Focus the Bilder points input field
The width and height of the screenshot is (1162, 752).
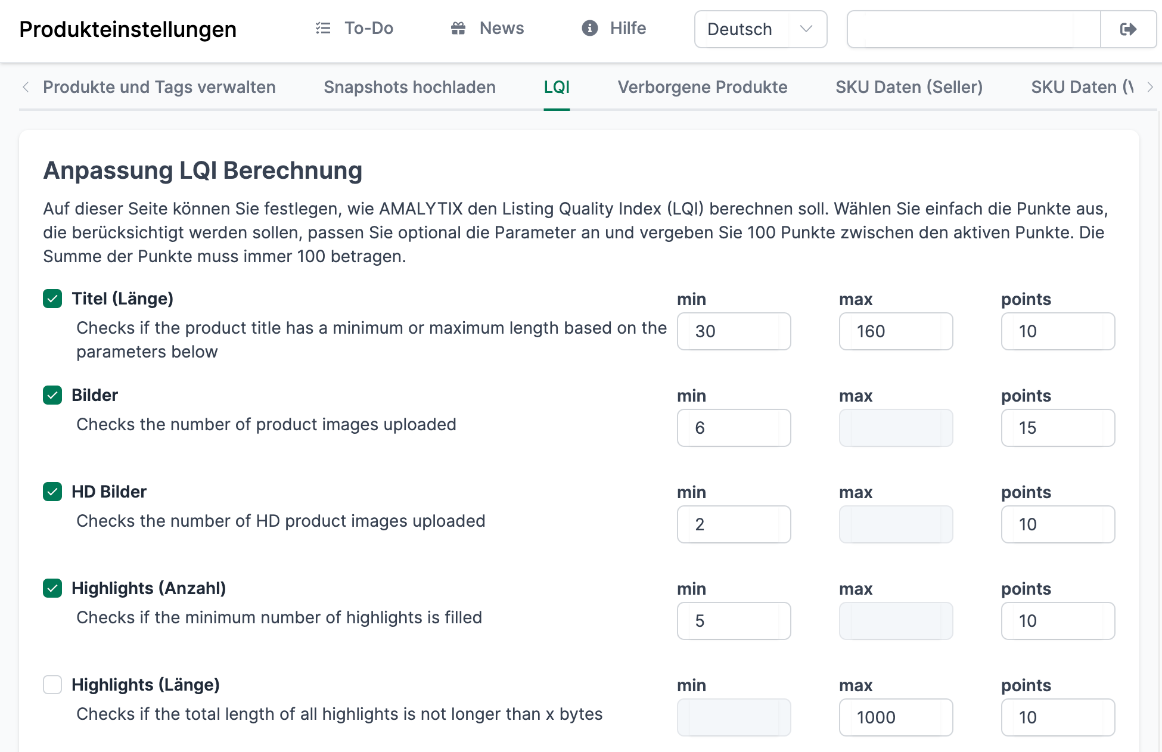(x=1058, y=428)
